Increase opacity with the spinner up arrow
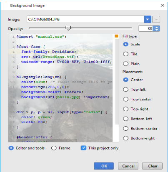Screen dimensions: 168x172 coord(157,27)
